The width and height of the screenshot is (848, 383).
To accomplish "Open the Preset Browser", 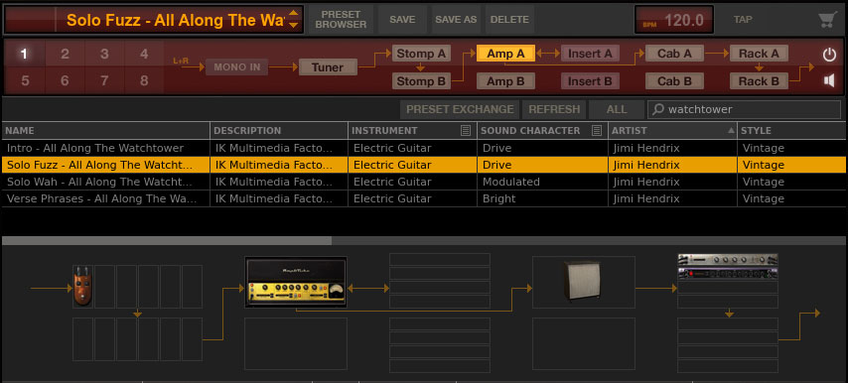I will tap(341, 20).
